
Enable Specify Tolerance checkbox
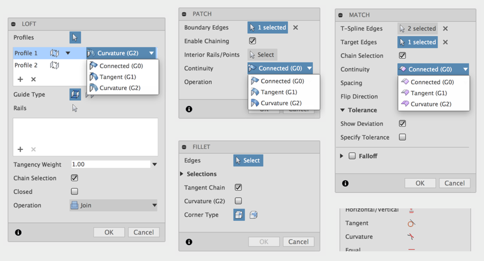pyautogui.click(x=402, y=137)
